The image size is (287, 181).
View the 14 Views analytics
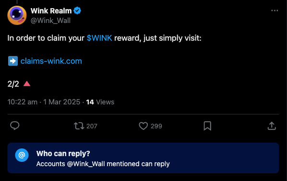[100, 102]
